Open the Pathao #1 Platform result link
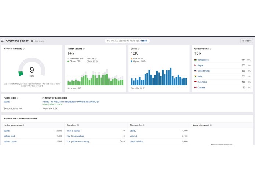This screenshot has height=181, width=255. pos(70,101)
